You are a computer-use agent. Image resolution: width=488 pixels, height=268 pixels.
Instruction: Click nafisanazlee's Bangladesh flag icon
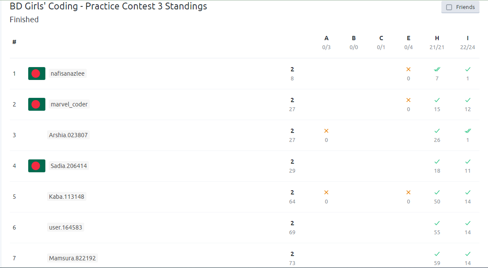coord(37,74)
